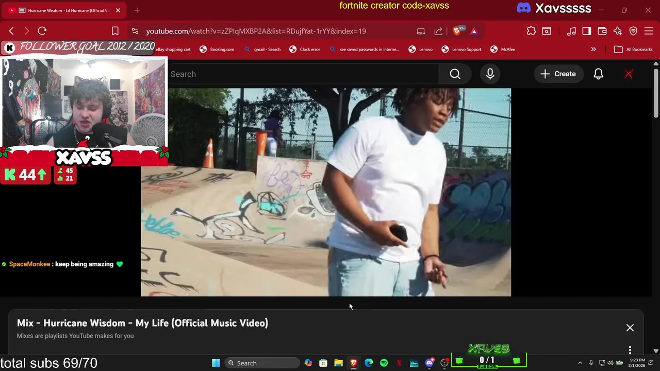Close the Mix playlist panel
This screenshot has width=660, height=371.
tap(630, 328)
